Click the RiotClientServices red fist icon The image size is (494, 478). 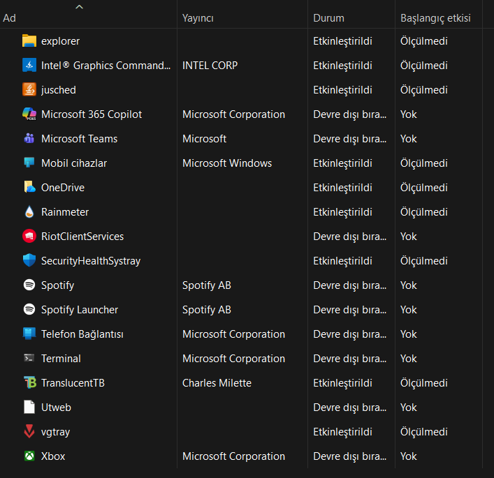click(29, 236)
